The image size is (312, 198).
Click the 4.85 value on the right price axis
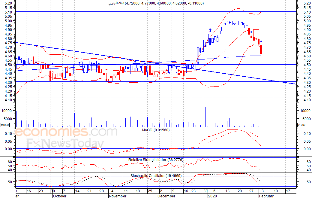click(307, 34)
